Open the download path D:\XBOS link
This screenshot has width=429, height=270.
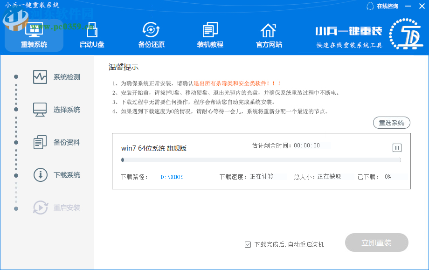(173, 176)
